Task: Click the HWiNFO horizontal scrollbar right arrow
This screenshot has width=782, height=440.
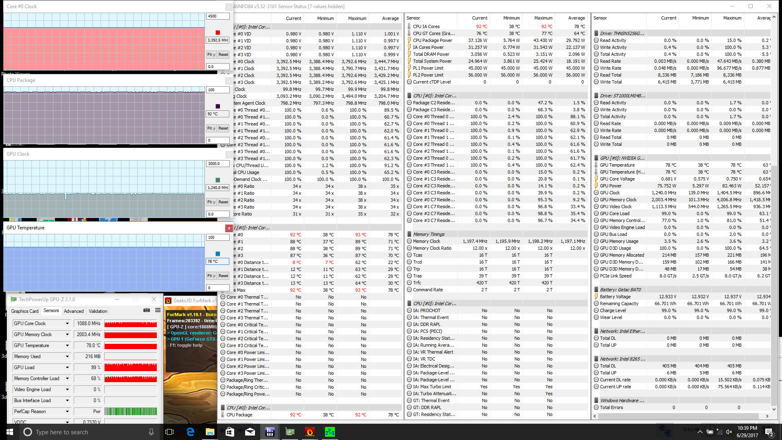Action: (767, 416)
